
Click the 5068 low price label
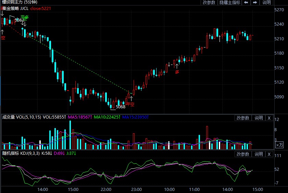point(121,107)
